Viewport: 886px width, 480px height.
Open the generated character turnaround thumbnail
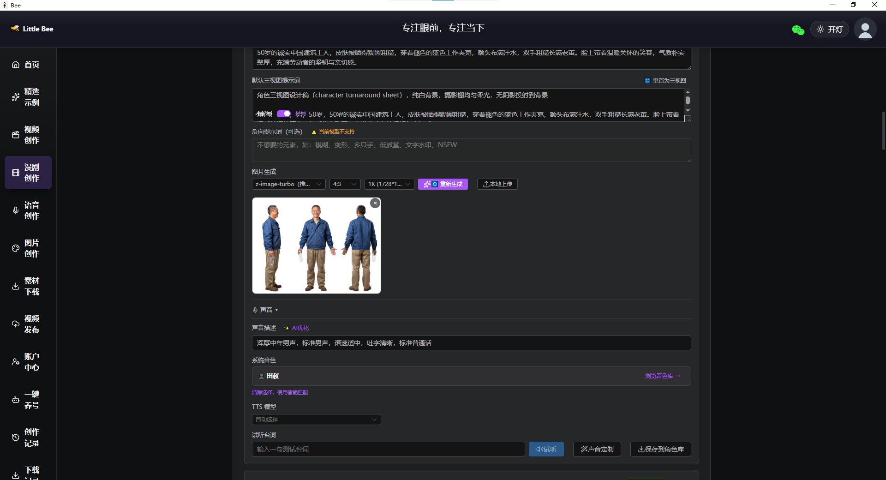click(x=317, y=246)
